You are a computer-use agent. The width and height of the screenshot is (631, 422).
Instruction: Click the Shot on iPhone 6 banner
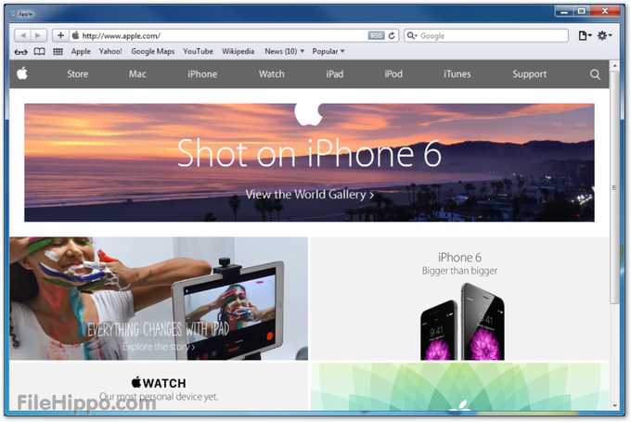[x=309, y=162]
